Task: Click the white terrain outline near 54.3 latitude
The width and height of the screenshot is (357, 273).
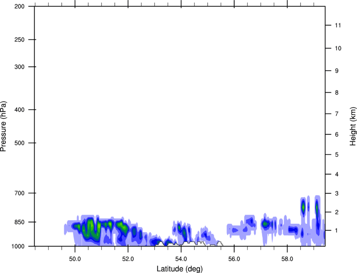Action: pyautogui.click(x=191, y=244)
